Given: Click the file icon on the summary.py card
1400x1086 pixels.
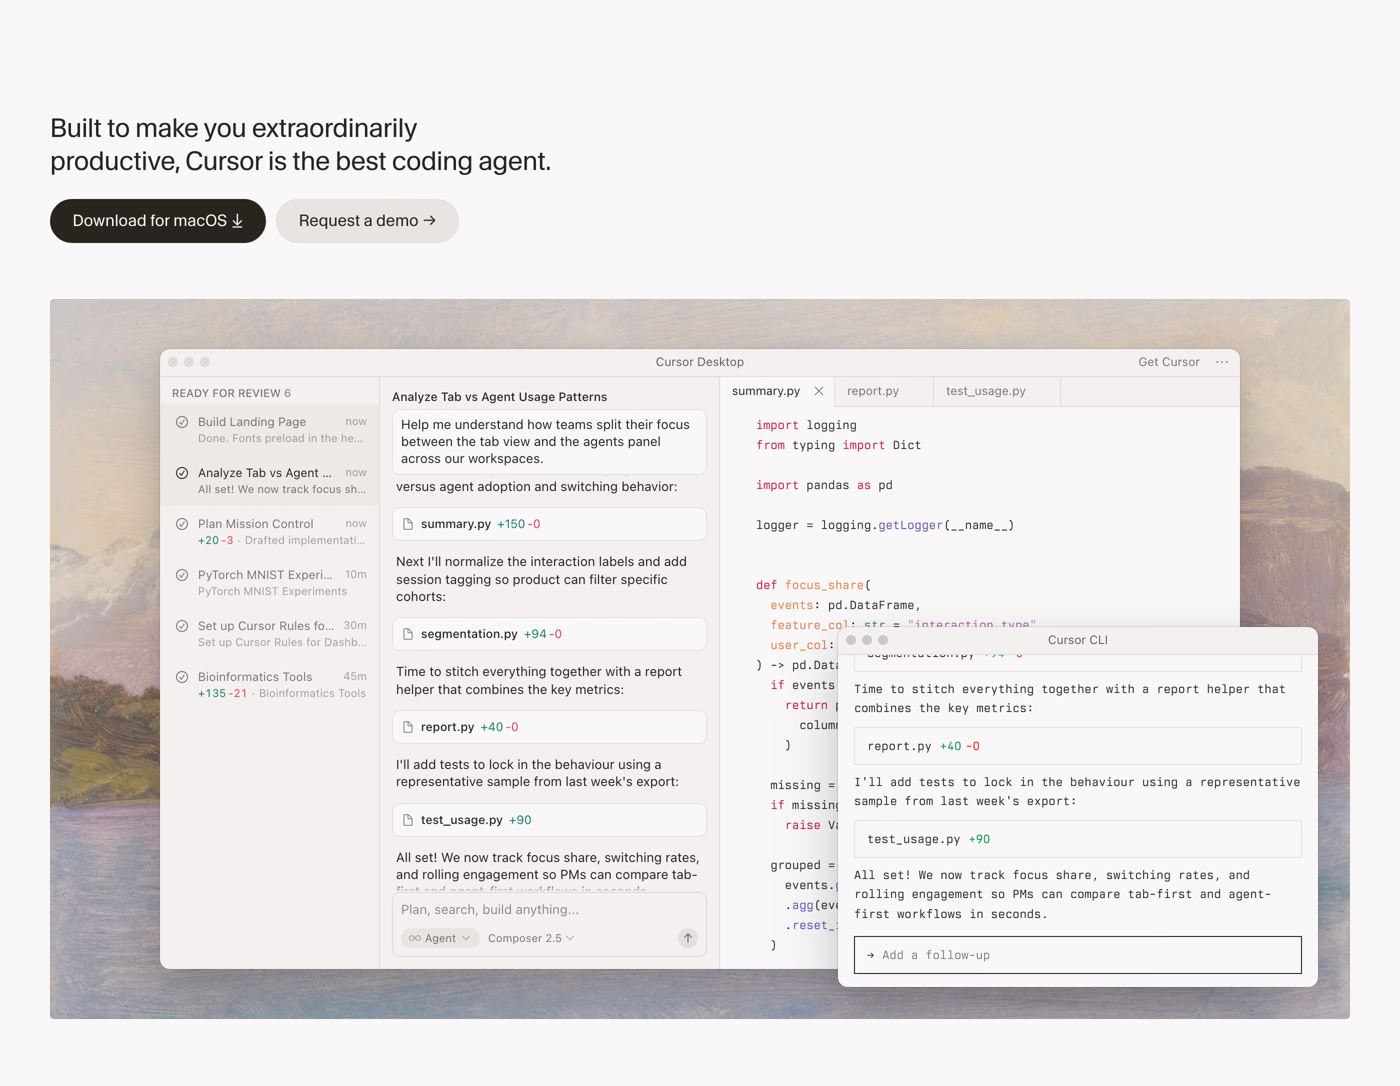Looking at the screenshot, I should point(407,524).
